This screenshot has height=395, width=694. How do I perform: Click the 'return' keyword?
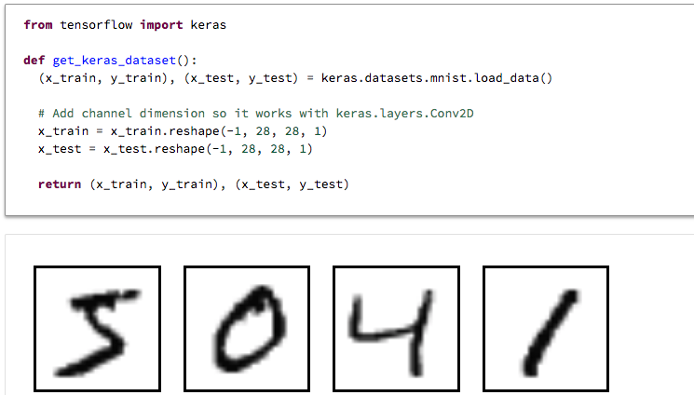pyautogui.click(x=60, y=184)
